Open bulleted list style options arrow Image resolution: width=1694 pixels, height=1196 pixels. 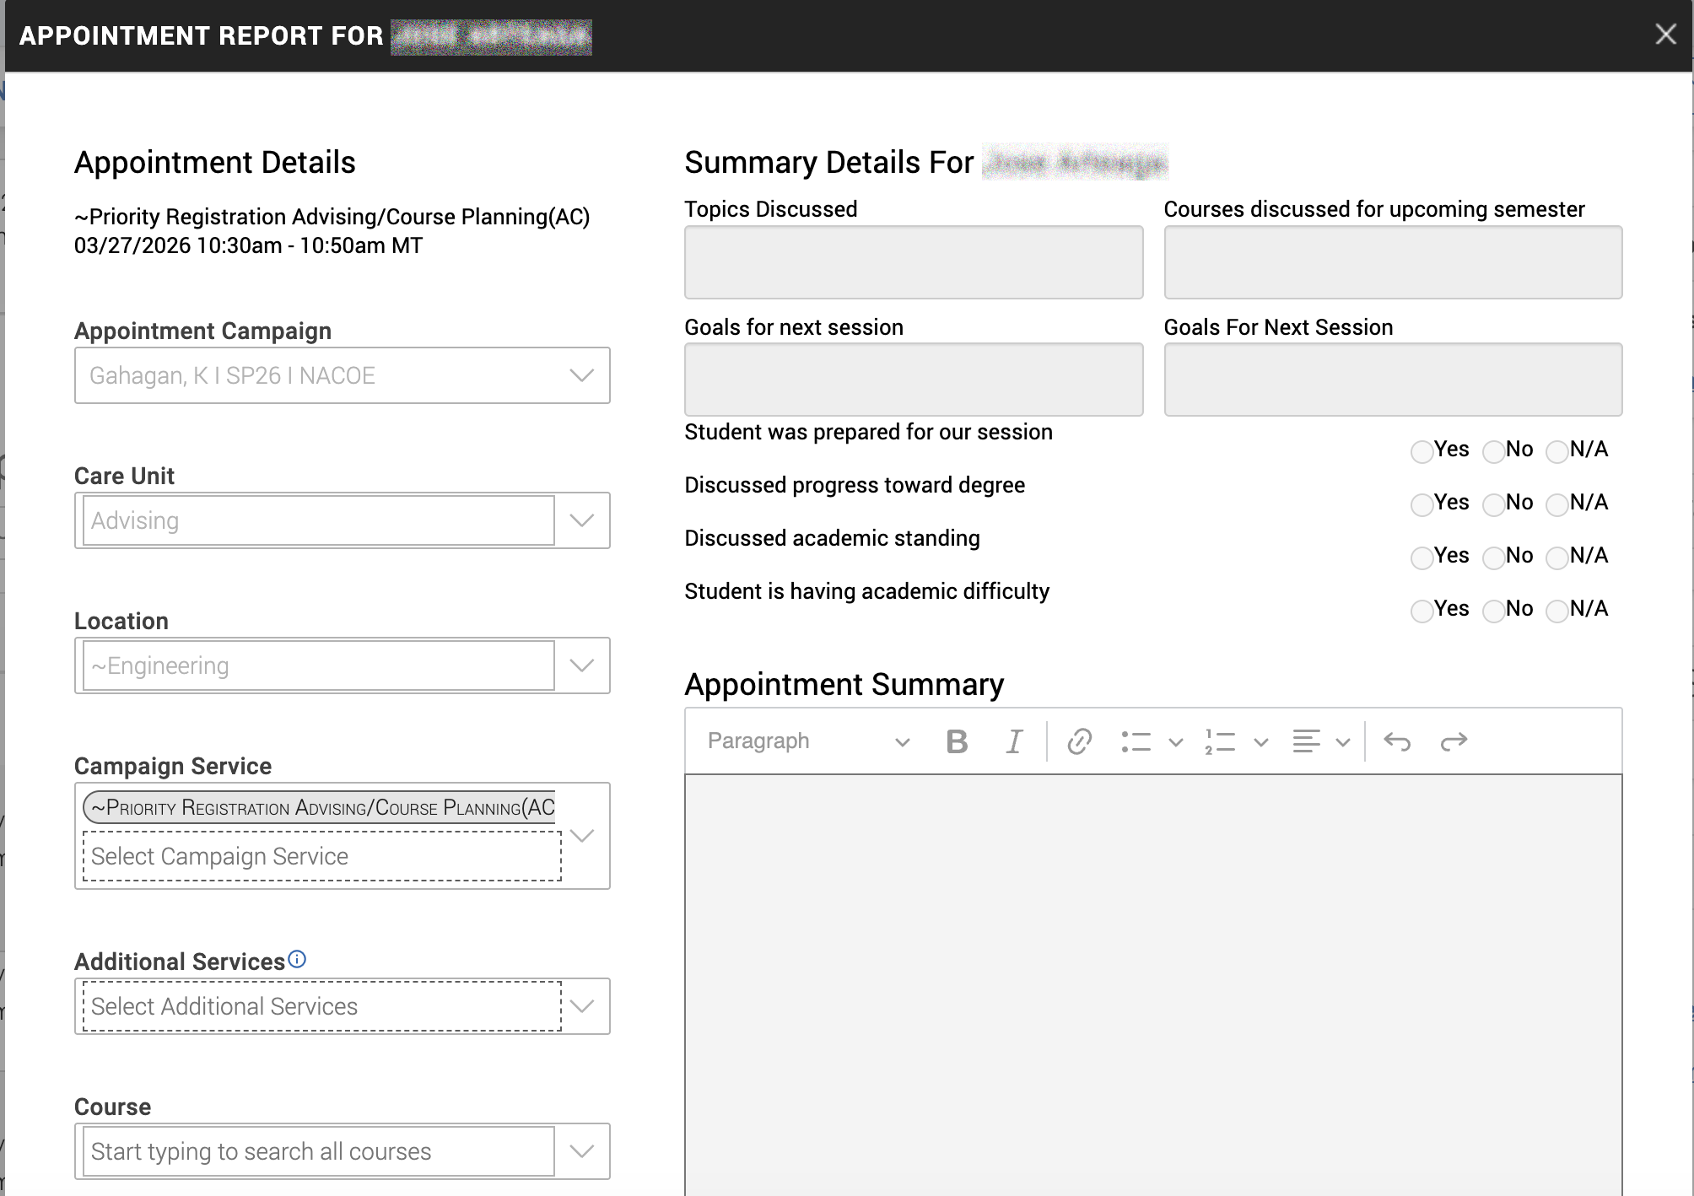1176,742
